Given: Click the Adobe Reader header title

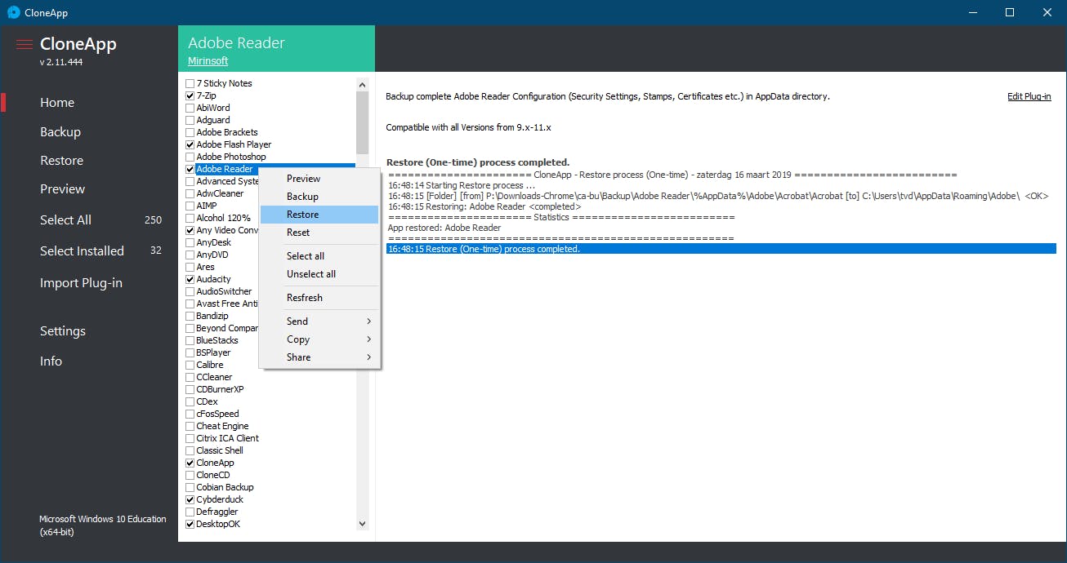Looking at the screenshot, I should 236,43.
